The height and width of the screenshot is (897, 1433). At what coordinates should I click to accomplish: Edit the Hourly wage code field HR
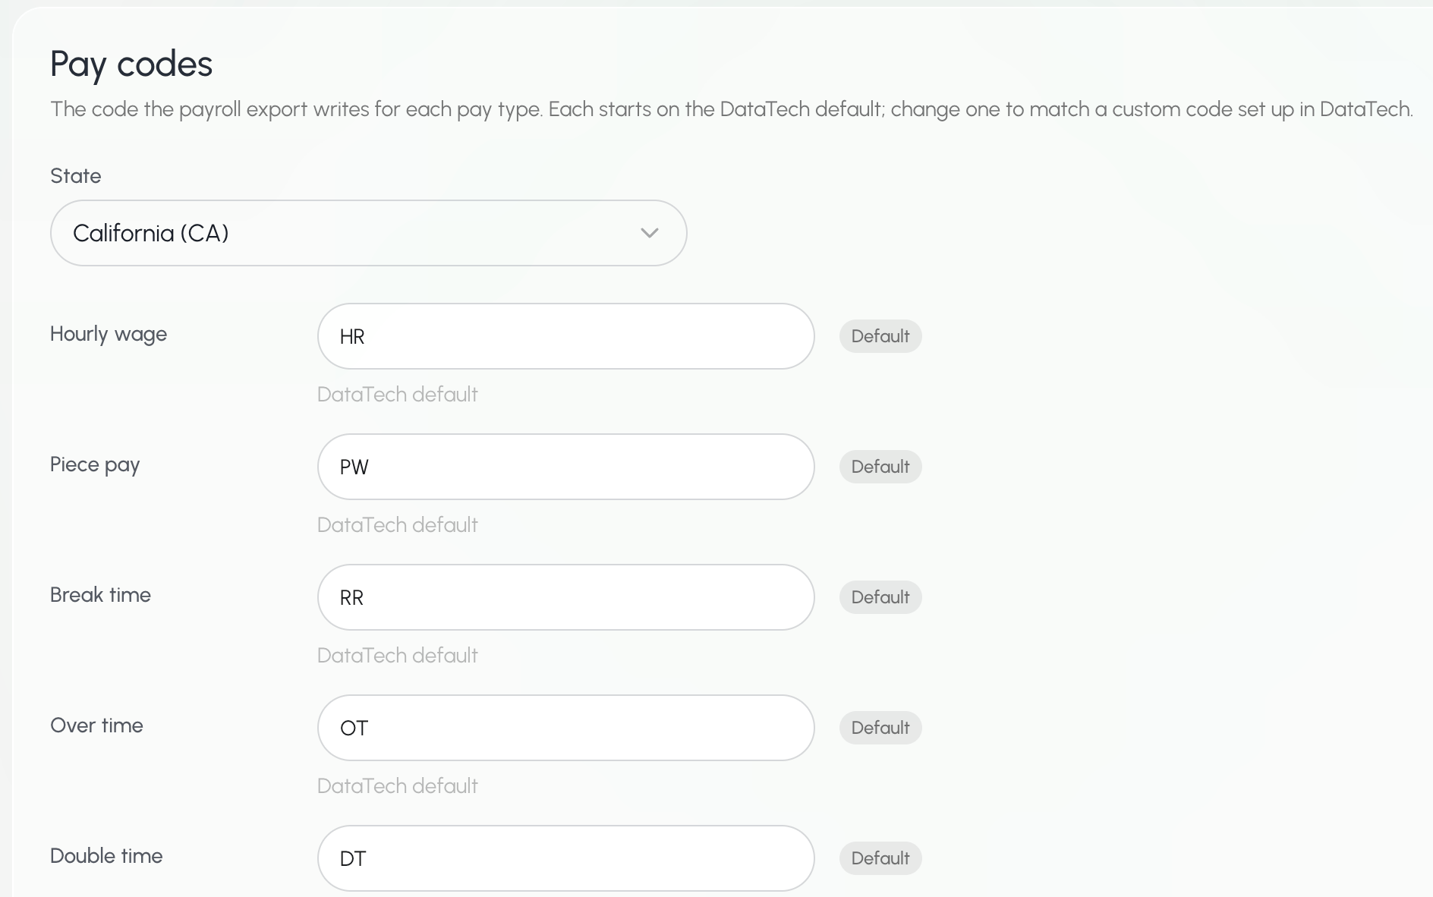click(x=565, y=336)
